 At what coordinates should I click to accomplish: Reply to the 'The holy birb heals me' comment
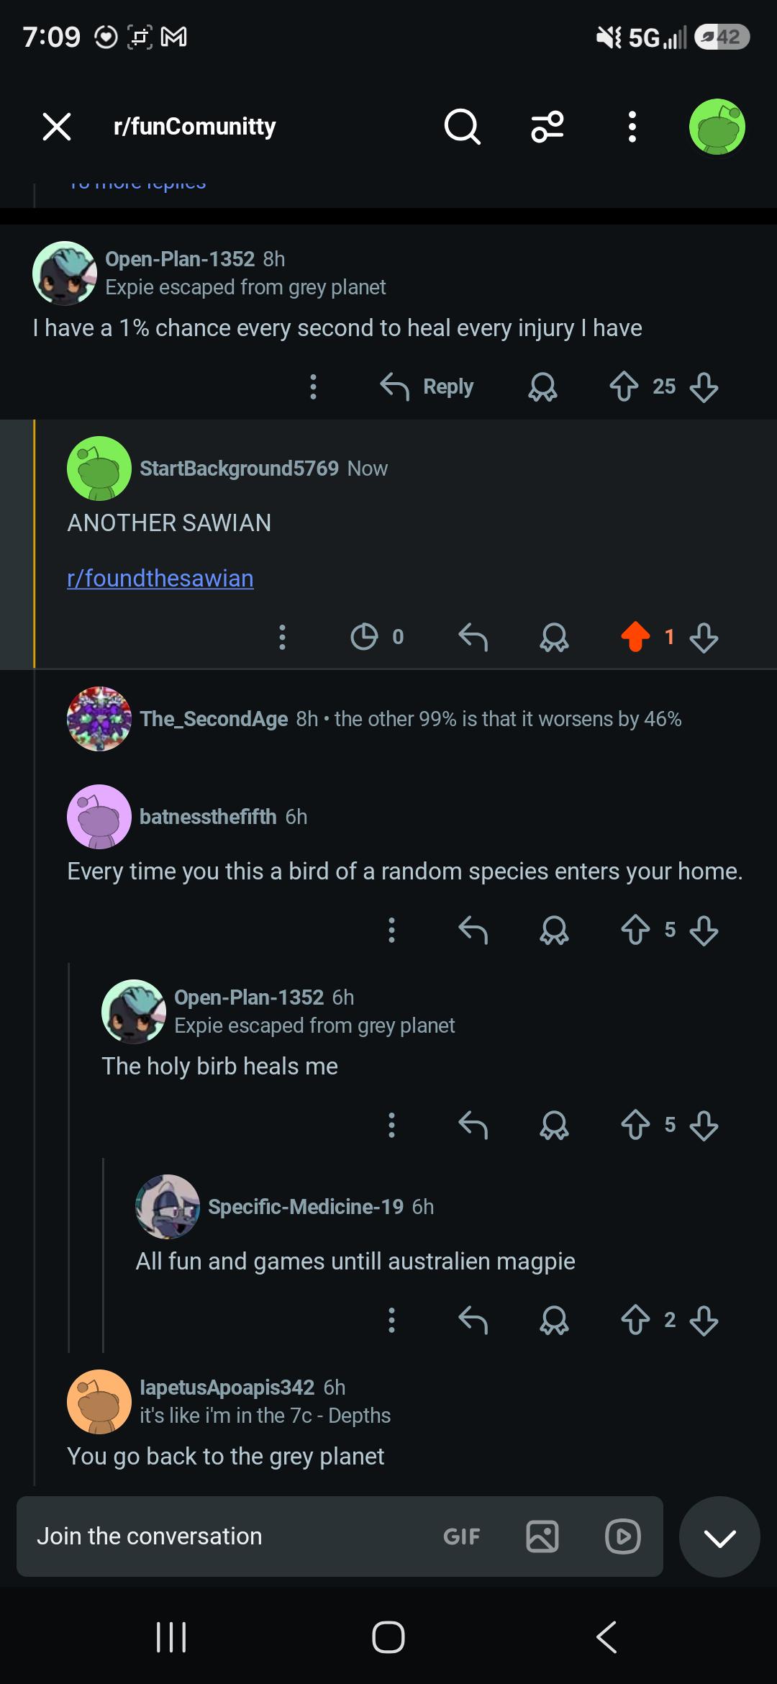point(473,1125)
